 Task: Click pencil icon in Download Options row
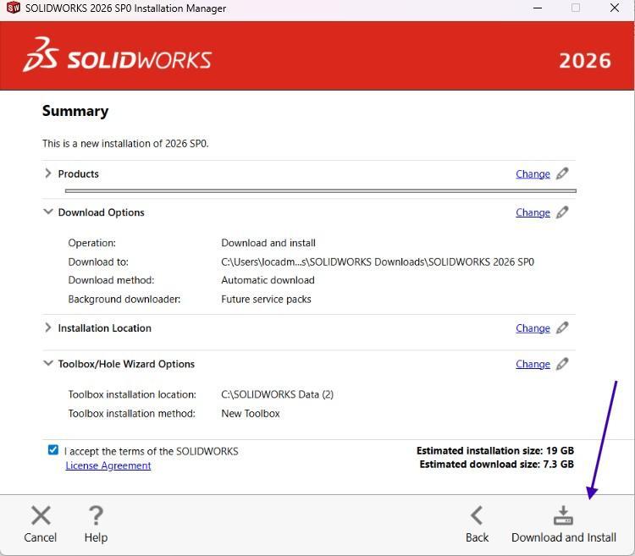pyautogui.click(x=562, y=212)
